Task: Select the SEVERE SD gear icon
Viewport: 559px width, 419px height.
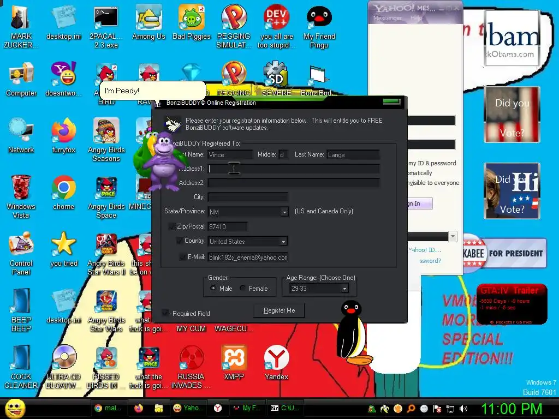Action: (276, 79)
